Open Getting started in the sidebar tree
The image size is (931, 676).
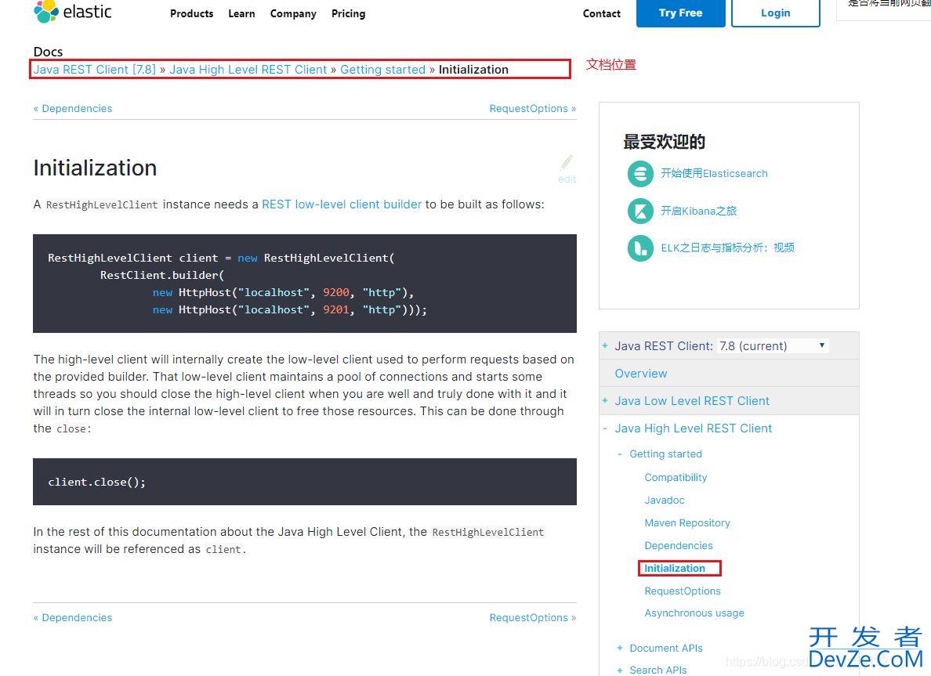[x=665, y=454]
